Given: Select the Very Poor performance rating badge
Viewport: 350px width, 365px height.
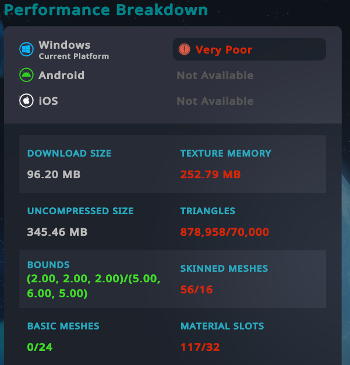Looking at the screenshot, I should coord(249,49).
